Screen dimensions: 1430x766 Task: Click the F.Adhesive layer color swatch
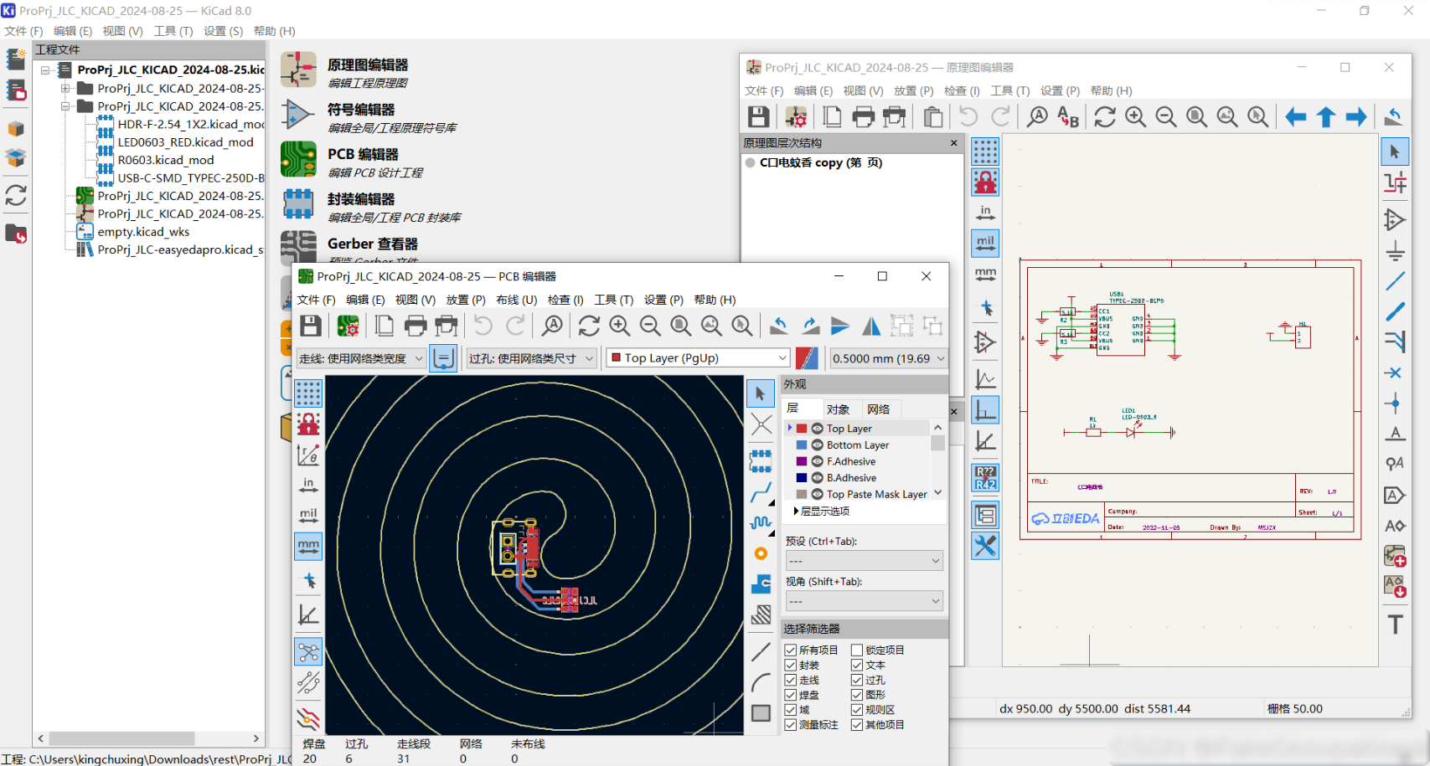pyautogui.click(x=802, y=461)
